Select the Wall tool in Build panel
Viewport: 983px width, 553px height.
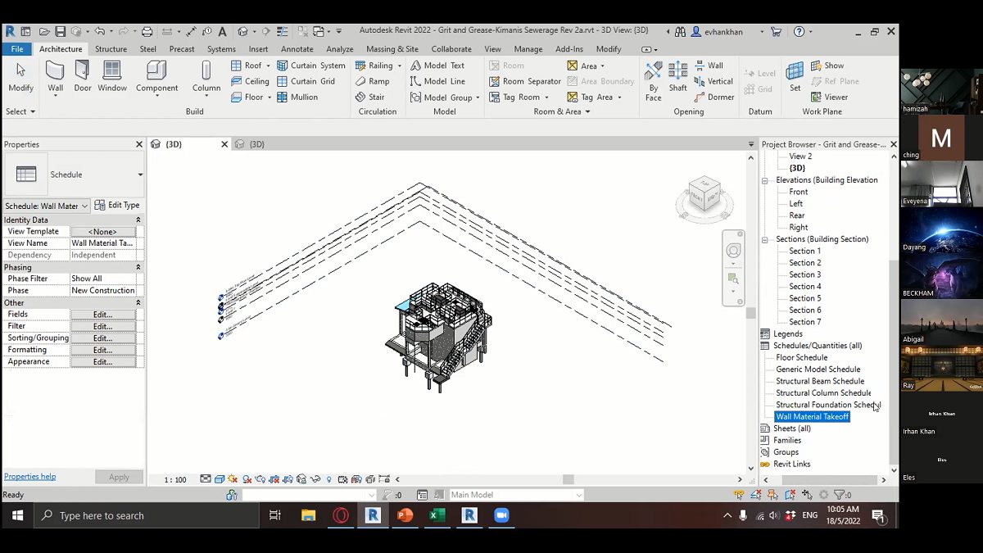click(55, 76)
